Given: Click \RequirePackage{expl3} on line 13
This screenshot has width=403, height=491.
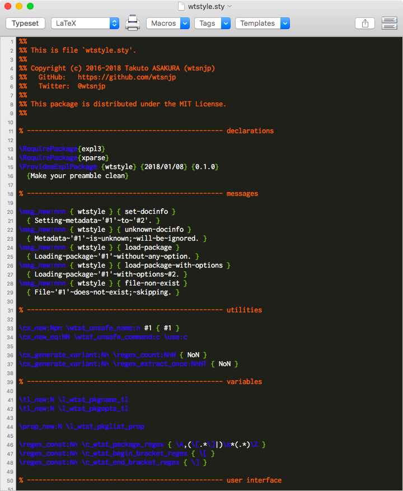Looking at the screenshot, I should [x=62, y=149].
